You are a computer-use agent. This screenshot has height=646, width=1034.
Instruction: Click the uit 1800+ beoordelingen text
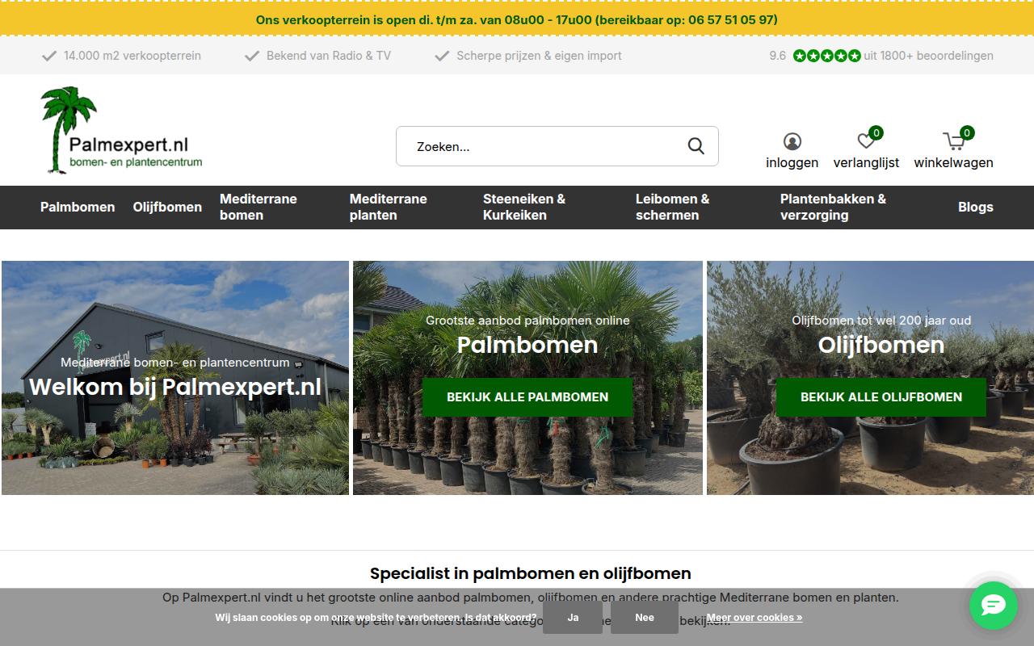tap(929, 56)
